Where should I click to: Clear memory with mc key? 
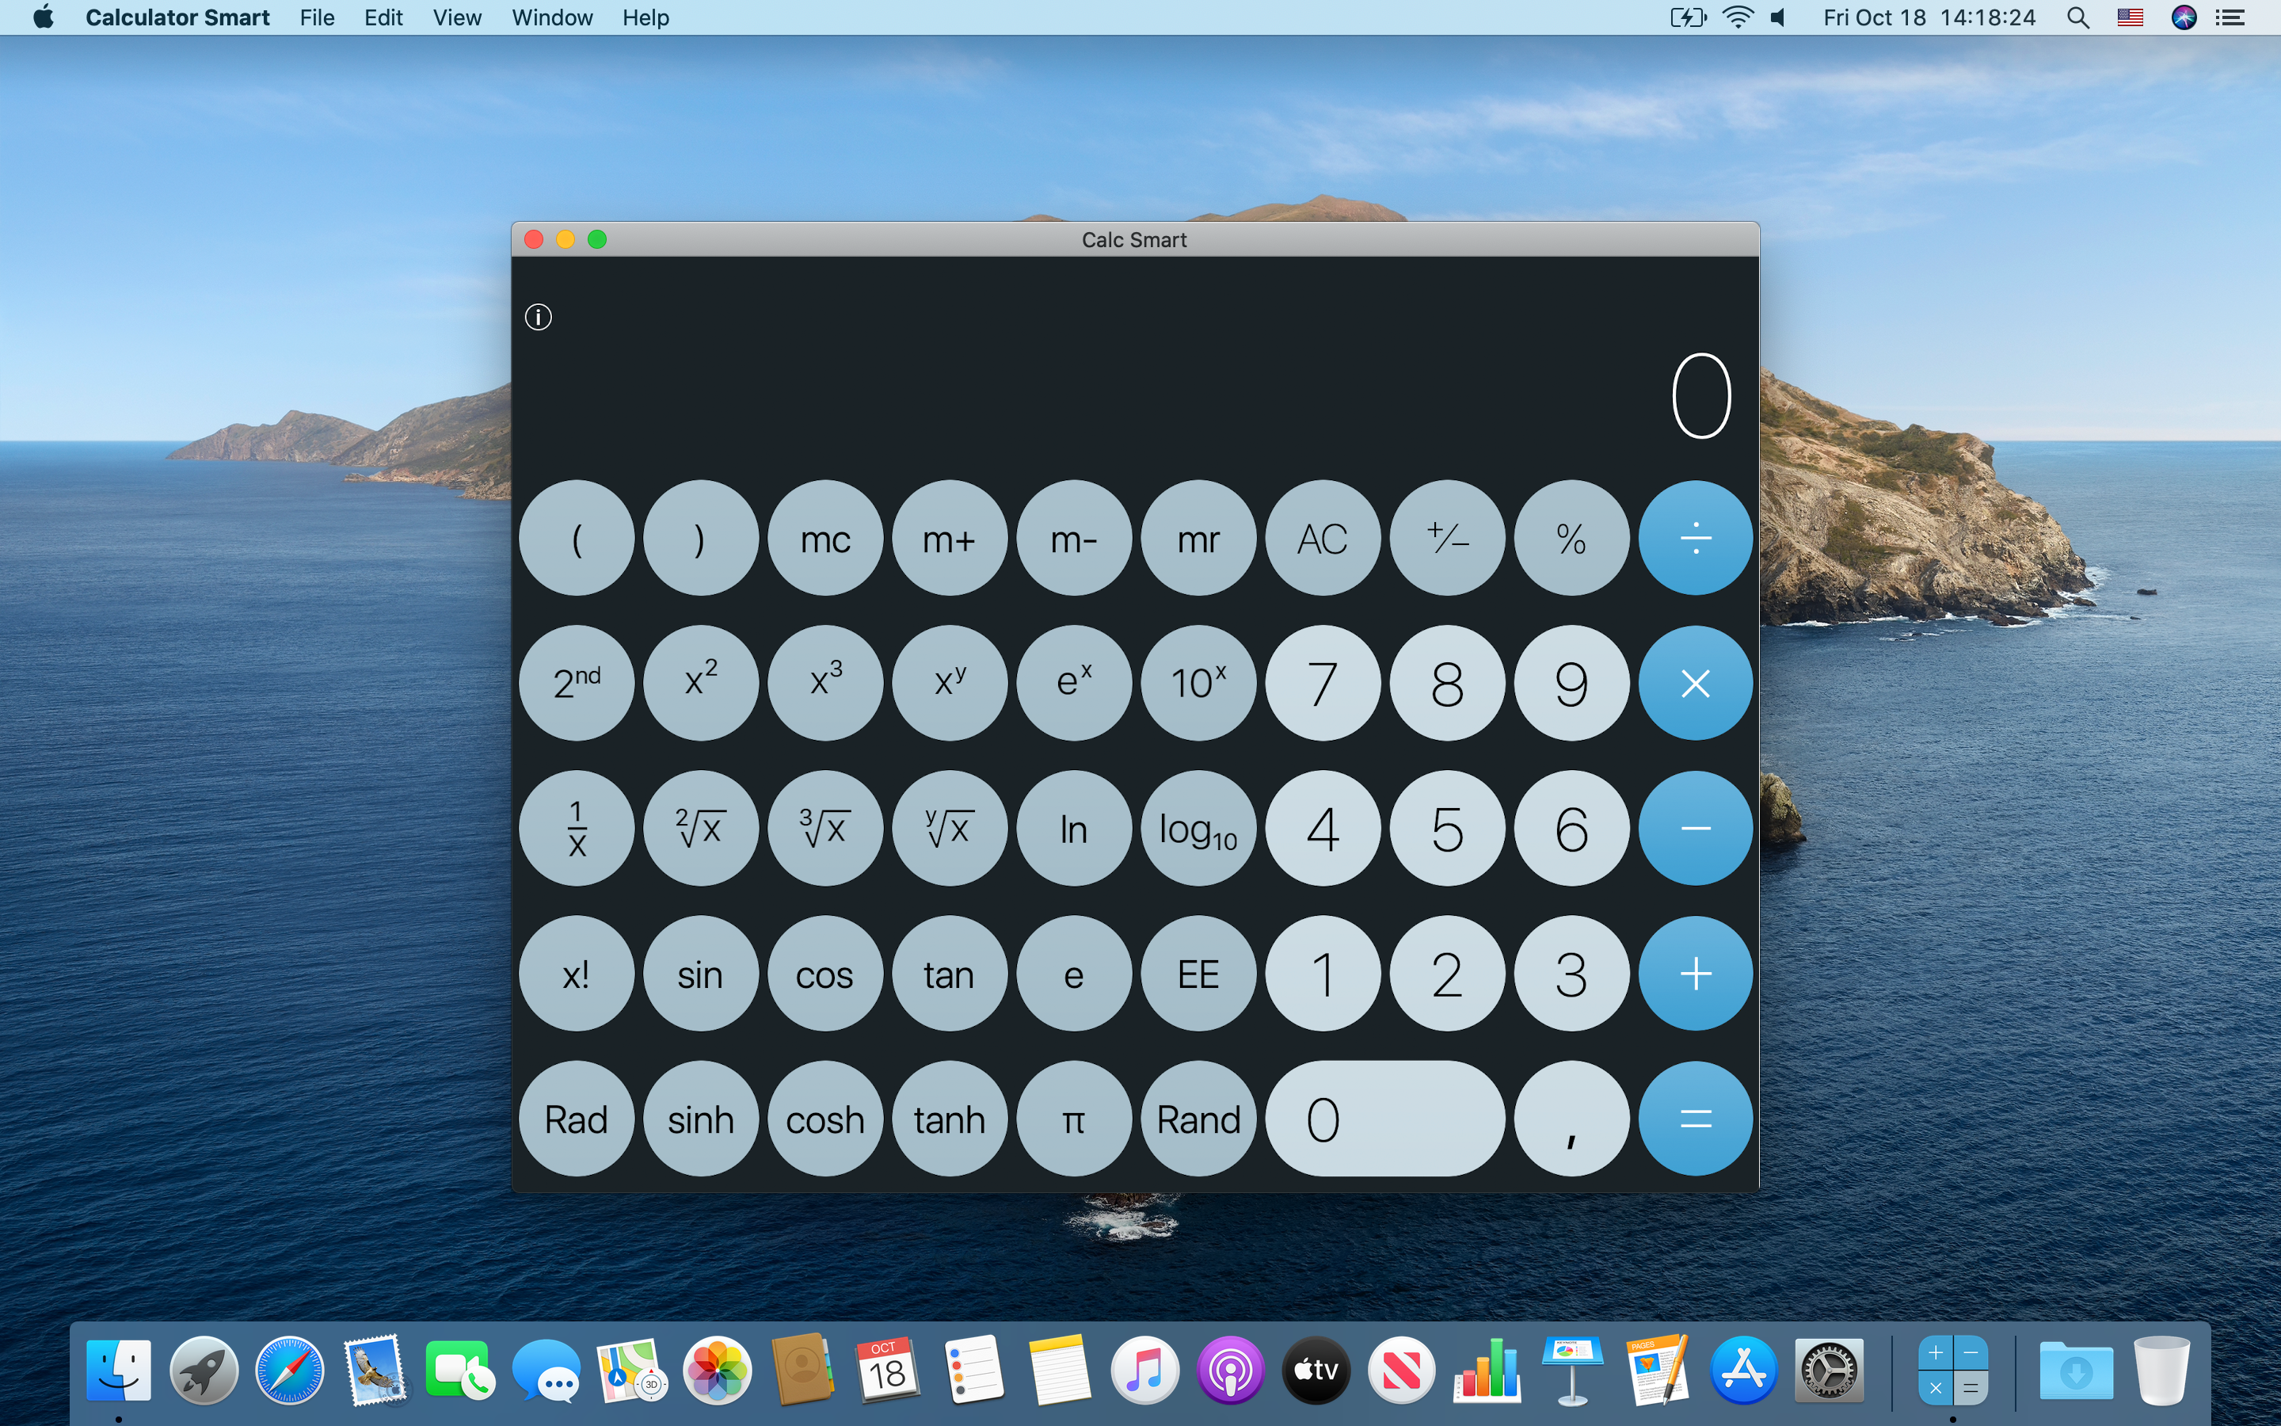pyautogui.click(x=824, y=539)
